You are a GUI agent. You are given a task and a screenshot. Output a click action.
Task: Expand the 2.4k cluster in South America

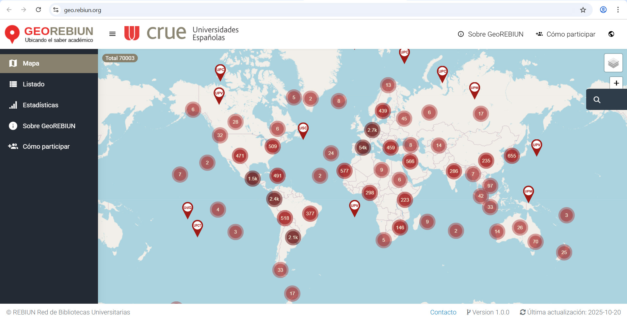point(274,199)
